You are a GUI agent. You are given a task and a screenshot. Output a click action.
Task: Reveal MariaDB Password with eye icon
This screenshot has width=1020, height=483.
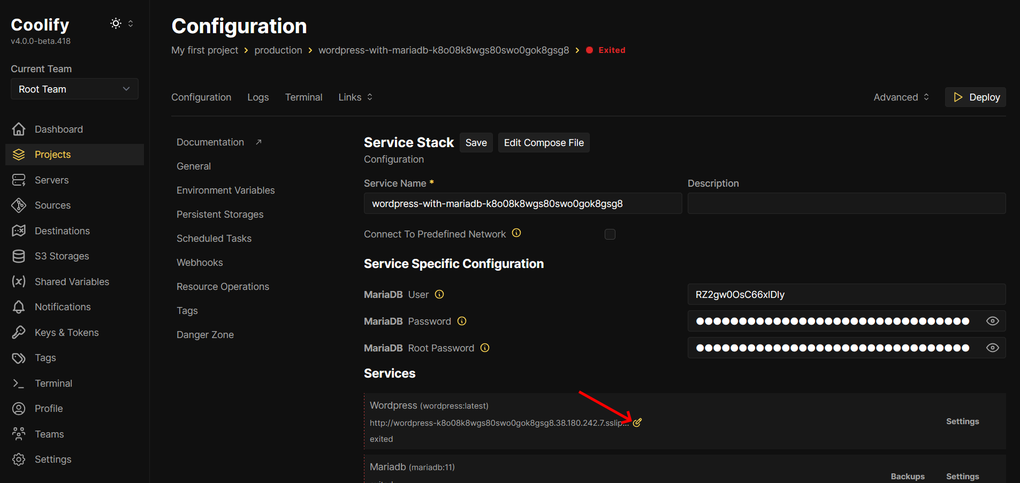coord(993,321)
